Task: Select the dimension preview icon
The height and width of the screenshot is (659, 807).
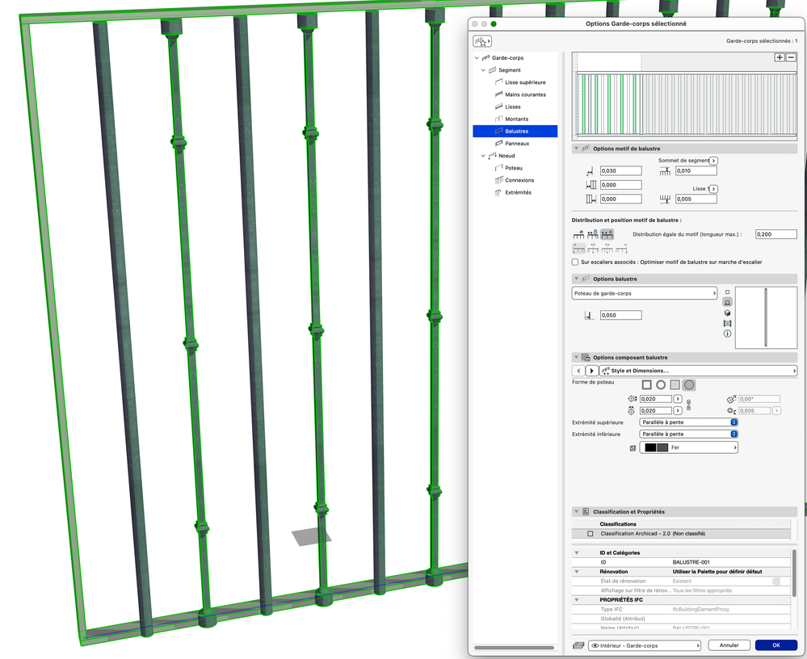Action: (727, 323)
